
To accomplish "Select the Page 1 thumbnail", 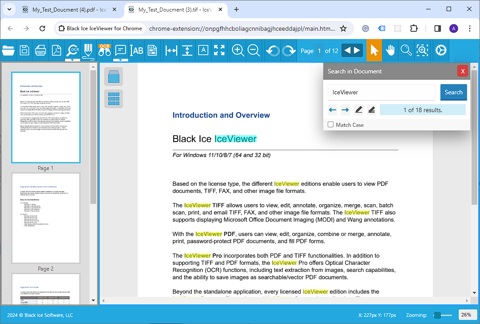I will coord(46,117).
